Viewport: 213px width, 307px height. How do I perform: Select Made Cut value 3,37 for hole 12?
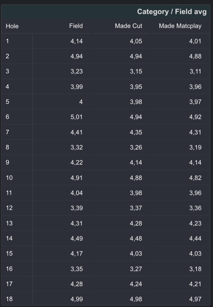click(x=136, y=208)
